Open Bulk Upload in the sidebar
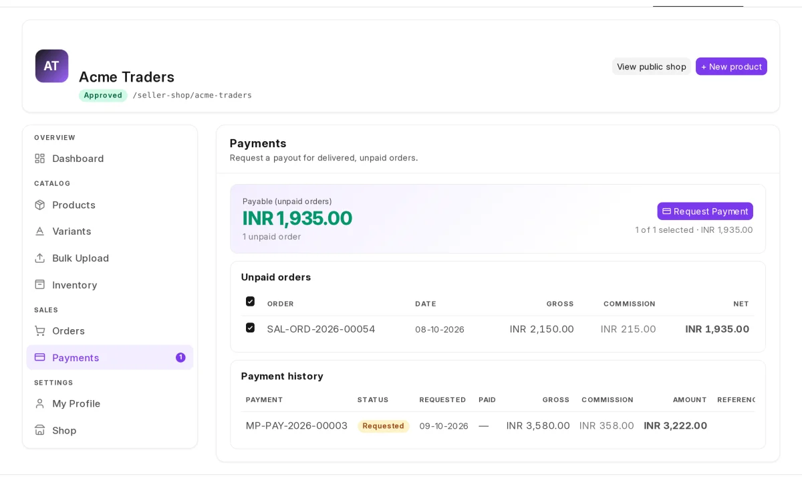802x481 pixels. (x=110, y=258)
